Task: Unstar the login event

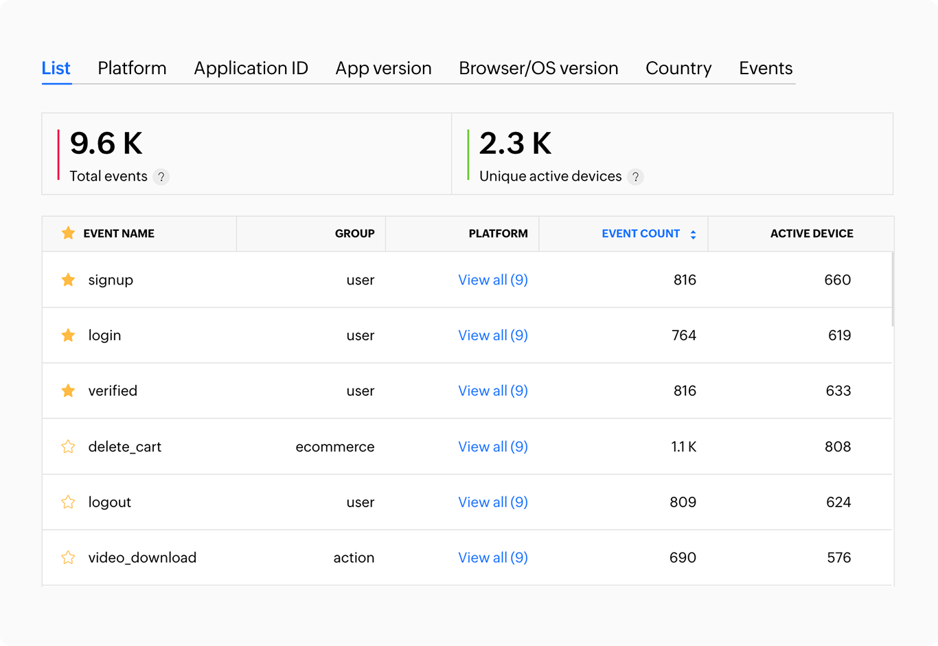Action: (68, 335)
